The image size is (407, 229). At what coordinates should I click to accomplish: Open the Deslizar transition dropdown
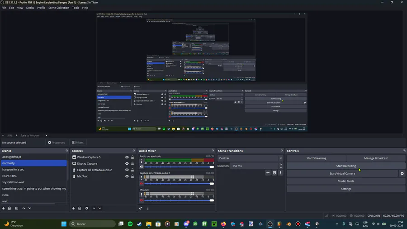tap(250, 158)
